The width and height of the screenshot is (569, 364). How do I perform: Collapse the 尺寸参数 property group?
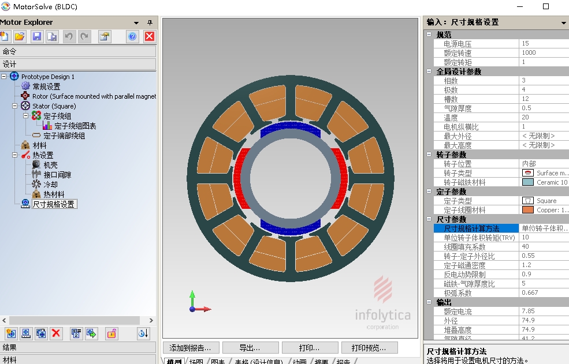tap(429, 219)
